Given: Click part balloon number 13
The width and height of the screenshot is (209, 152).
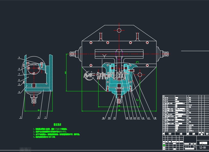Looking at the screenshot, I should coord(139,118).
